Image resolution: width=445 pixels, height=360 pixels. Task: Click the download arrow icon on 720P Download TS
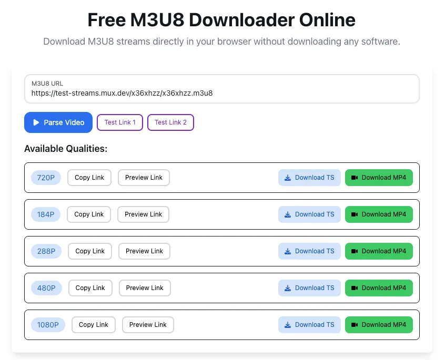[x=287, y=178]
